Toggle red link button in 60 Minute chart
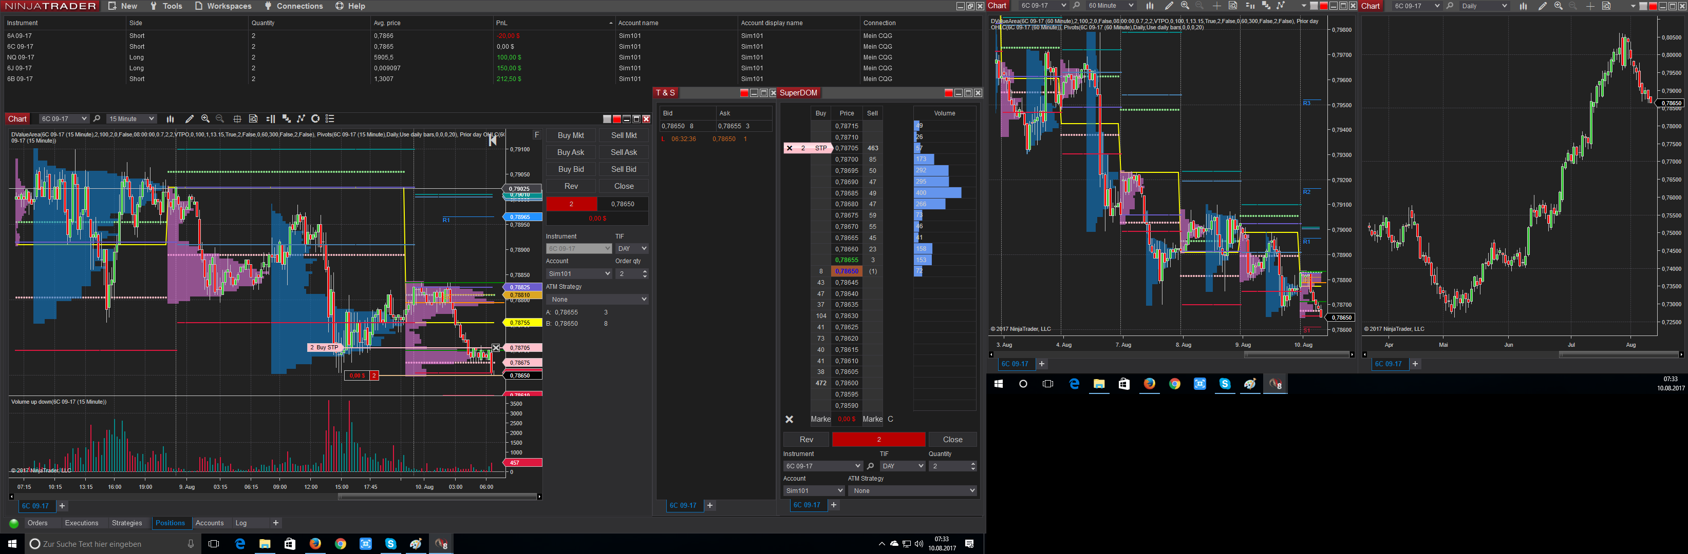 [x=1324, y=6]
